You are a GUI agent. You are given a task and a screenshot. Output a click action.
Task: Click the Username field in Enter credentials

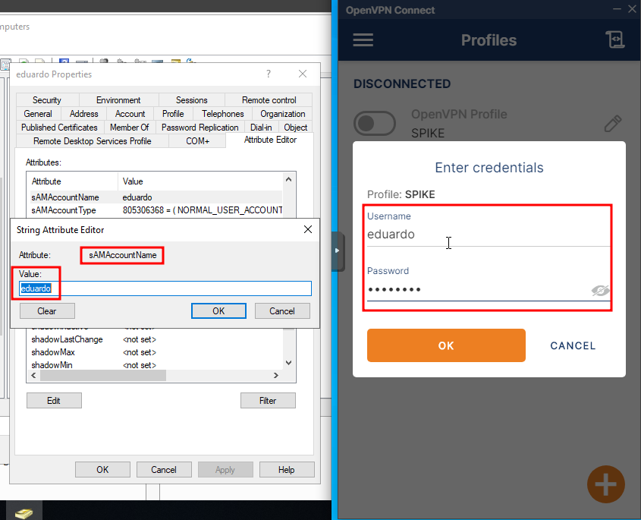[x=488, y=234]
